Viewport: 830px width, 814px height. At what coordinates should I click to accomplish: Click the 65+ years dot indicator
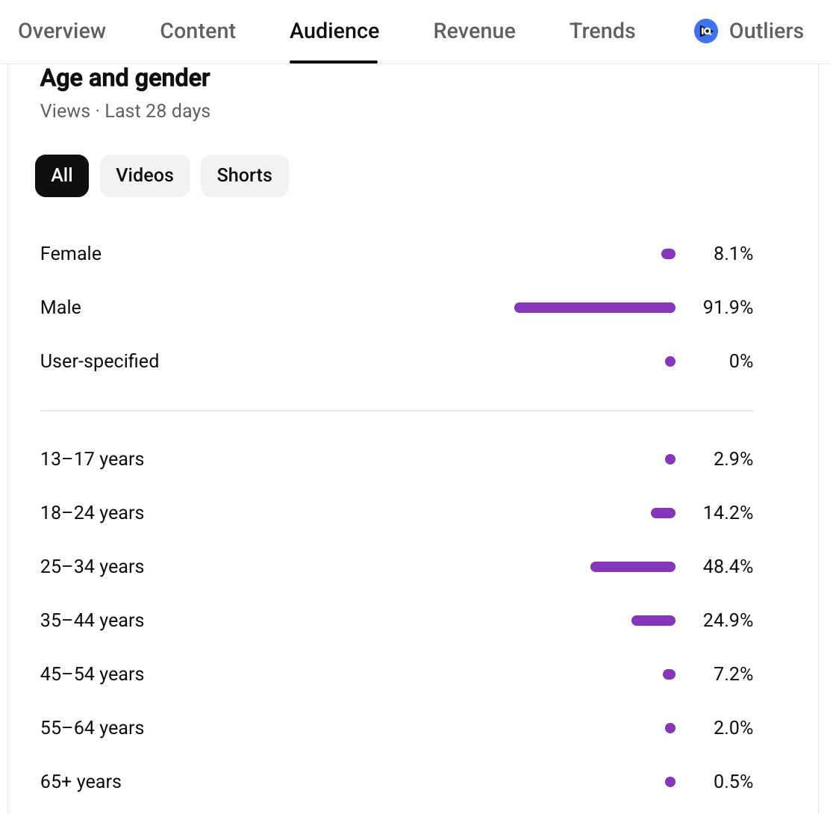tap(670, 782)
